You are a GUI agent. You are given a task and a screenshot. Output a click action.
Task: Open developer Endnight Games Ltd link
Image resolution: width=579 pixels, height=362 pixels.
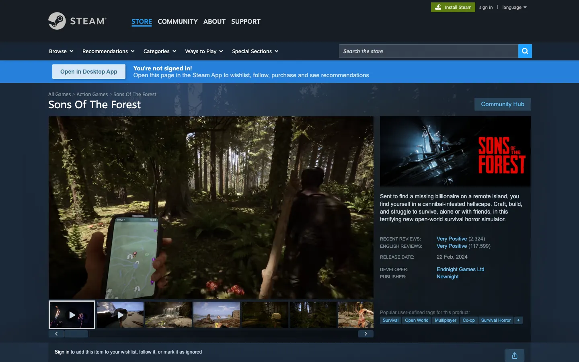[x=460, y=269]
